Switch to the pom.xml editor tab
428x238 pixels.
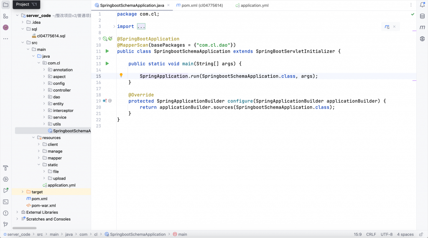click(199, 5)
